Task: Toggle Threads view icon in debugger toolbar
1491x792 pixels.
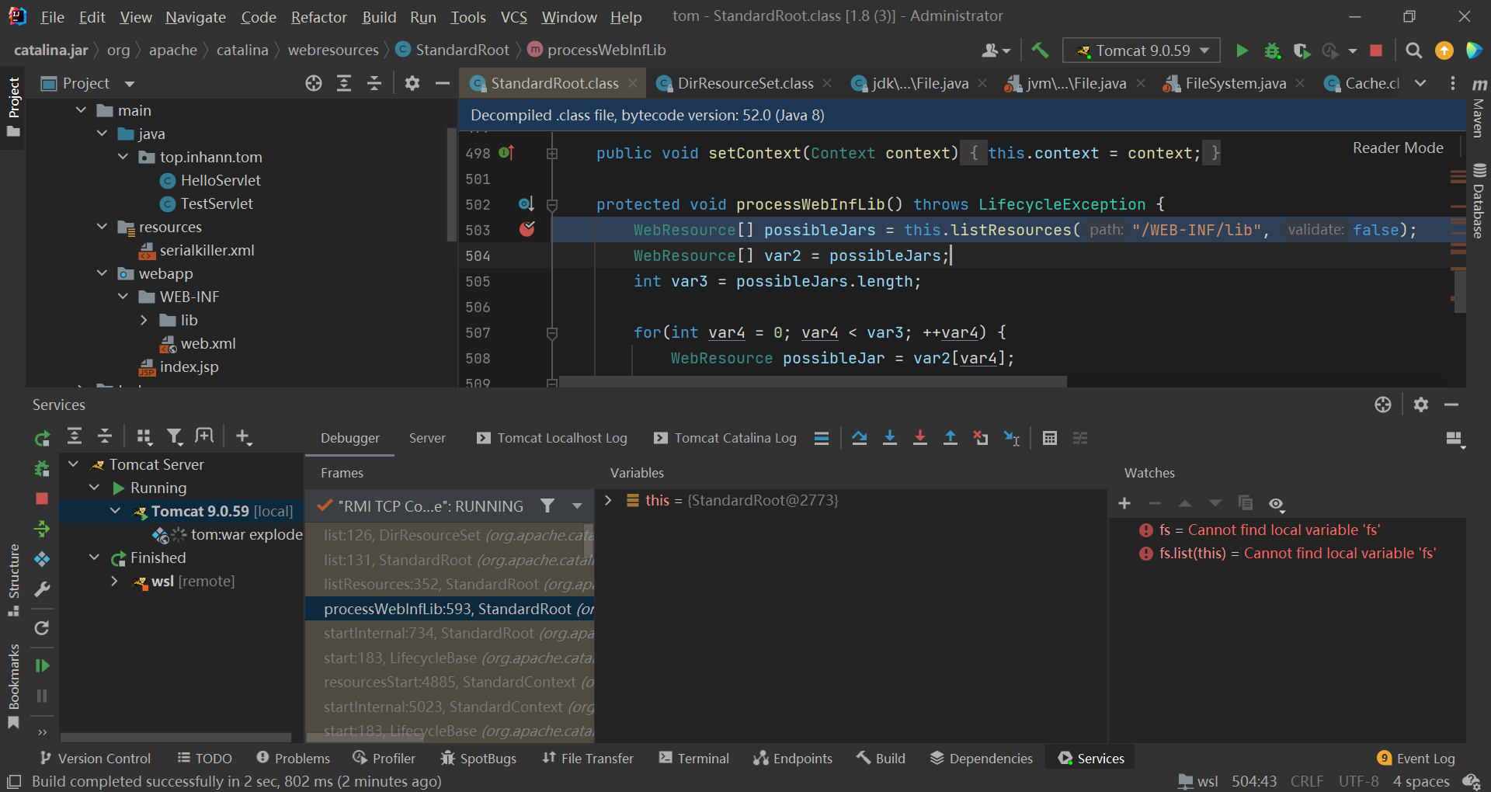Action: pyautogui.click(x=822, y=438)
